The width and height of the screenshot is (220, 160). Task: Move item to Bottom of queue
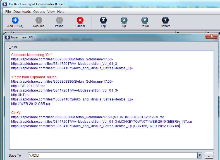click(x=165, y=20)
